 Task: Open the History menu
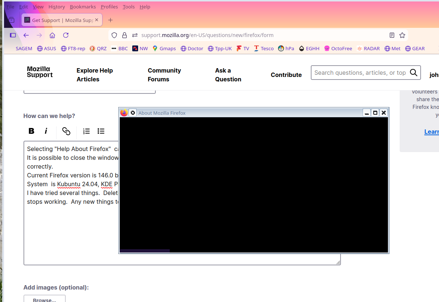(57, 7)
